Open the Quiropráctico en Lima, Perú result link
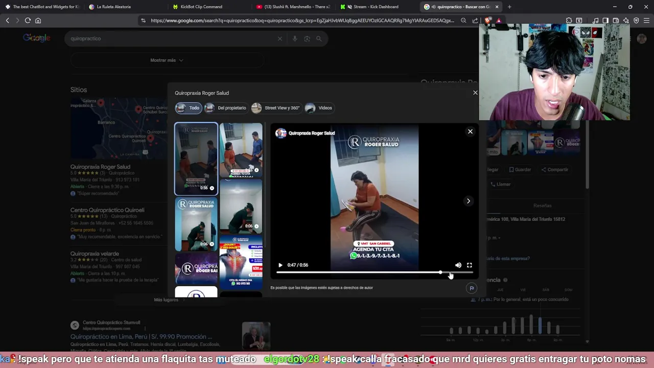This screenshot has height=368, width=654. tap(141, 337)
